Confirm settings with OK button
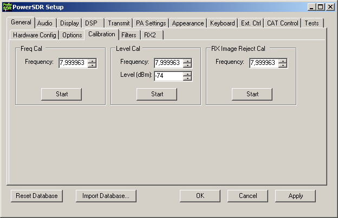This screenshot has height=218, width=338. (x=200, y=196)
